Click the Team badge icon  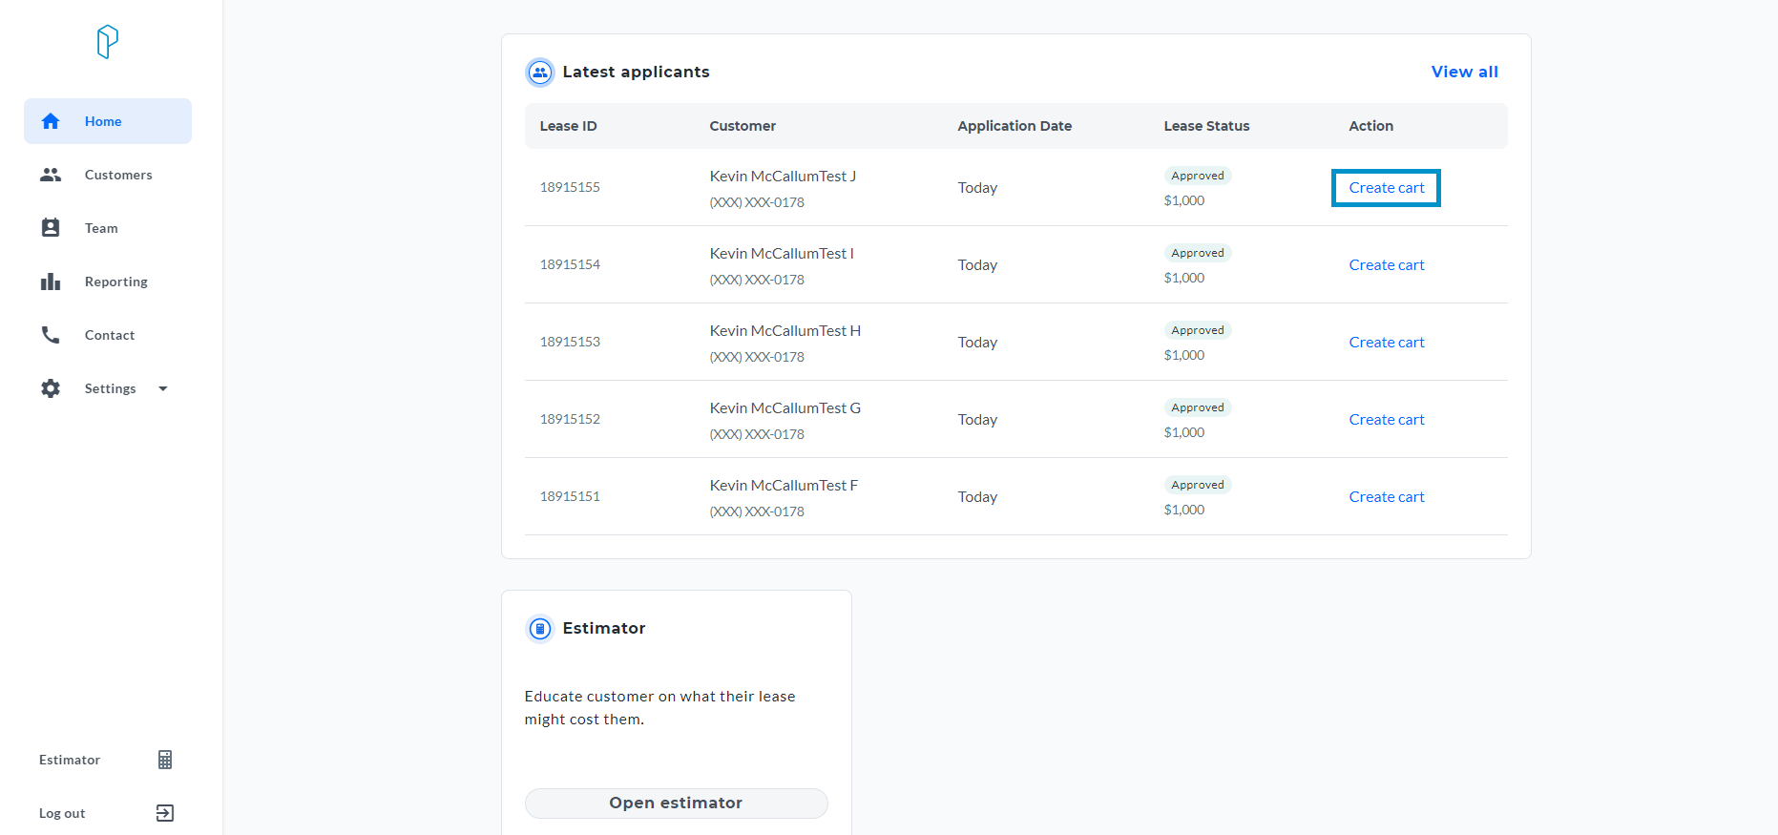(x=51, y=228)
